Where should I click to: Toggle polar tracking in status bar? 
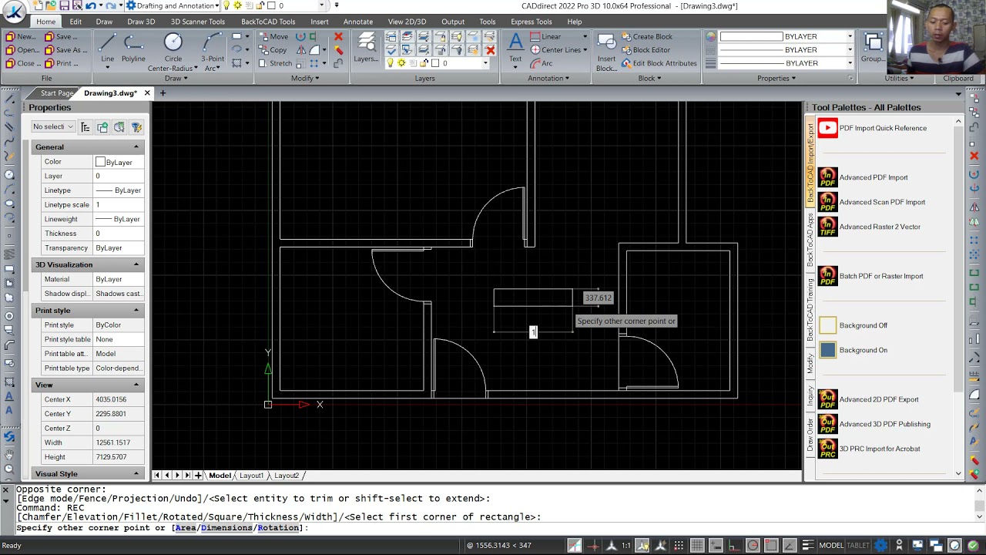pos(753,546)
